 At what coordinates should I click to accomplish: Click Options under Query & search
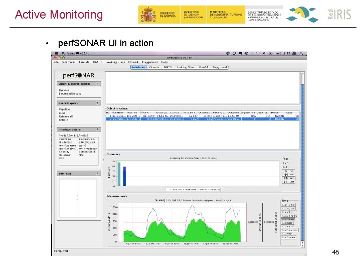64,90
